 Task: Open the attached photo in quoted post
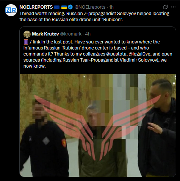point(98,125)
